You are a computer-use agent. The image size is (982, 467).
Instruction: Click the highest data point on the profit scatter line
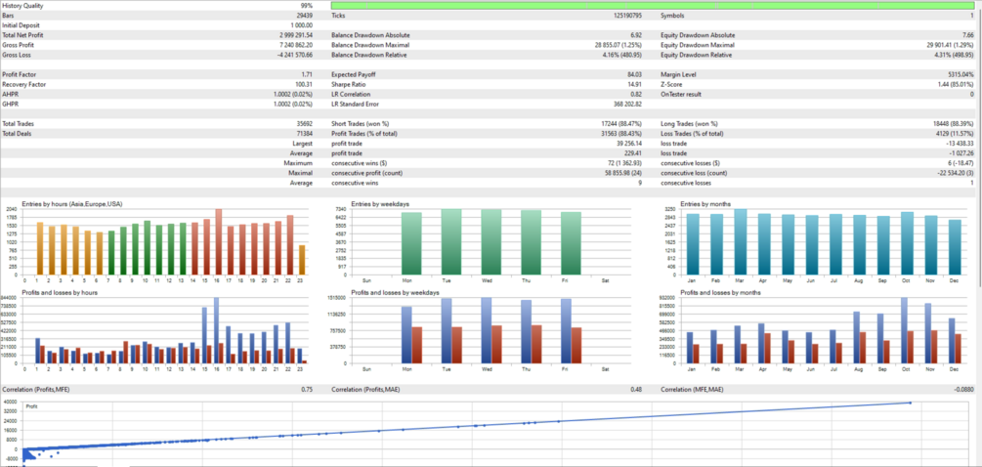910,403
